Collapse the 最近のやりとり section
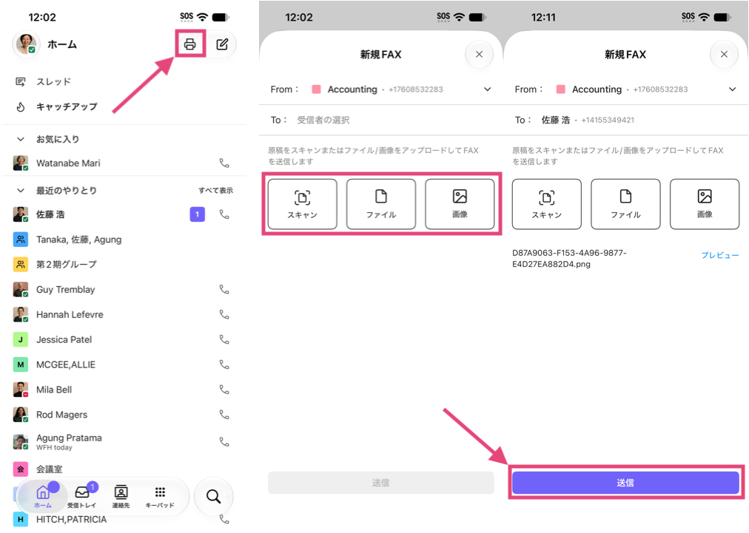749x533 pixels. [x=21, y=191]
